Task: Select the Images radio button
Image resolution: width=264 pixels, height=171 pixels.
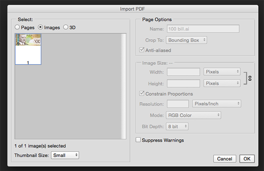Action: pos(40,27)
